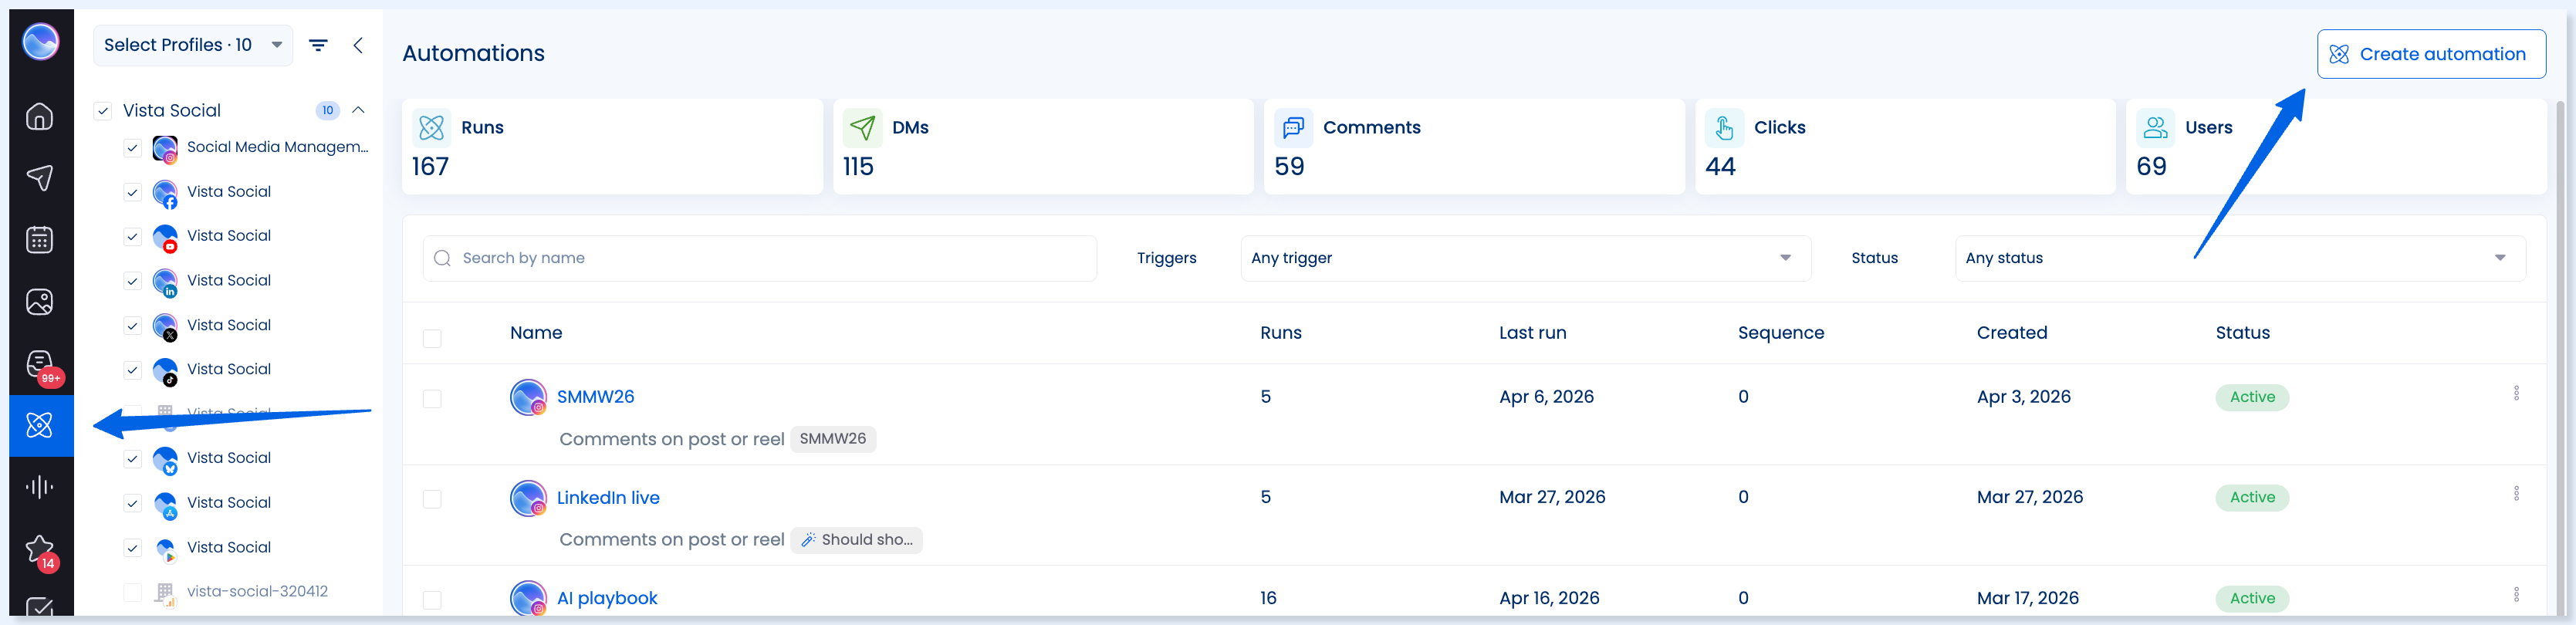
Task: Click the Users card people icon
Action: (x=2156, y=128)
